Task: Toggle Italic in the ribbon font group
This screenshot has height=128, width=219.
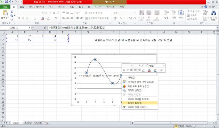Action: click(23, 18)
